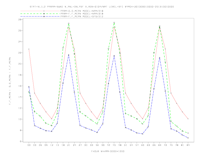Click y-axis tick label 8
This screenshot has height=158, width=205.
click(21, 130)
